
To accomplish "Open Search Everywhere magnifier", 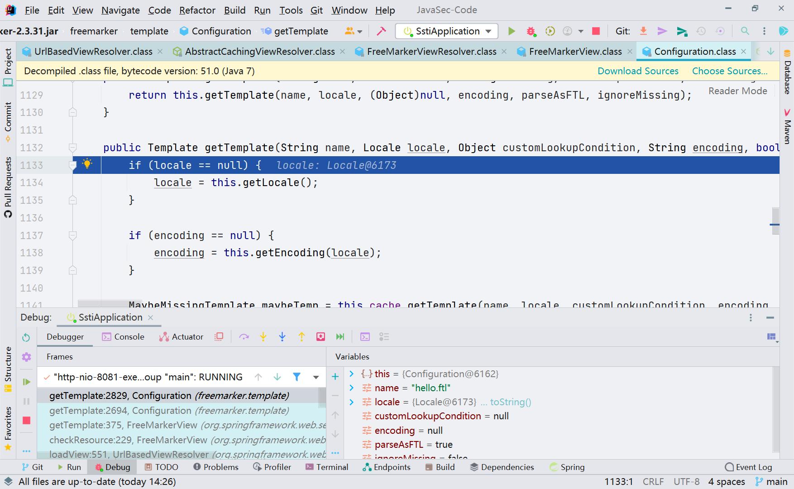I will (745, 31).
